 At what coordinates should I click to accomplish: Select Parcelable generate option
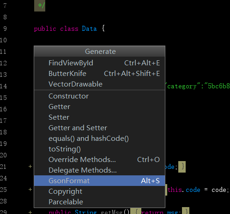click(x=99, y=202)
